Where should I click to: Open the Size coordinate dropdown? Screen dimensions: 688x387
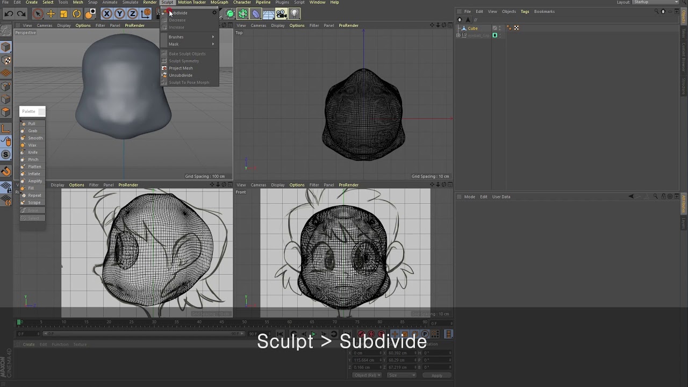[401, 375]
